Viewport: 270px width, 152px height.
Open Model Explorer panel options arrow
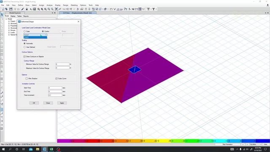52,13
